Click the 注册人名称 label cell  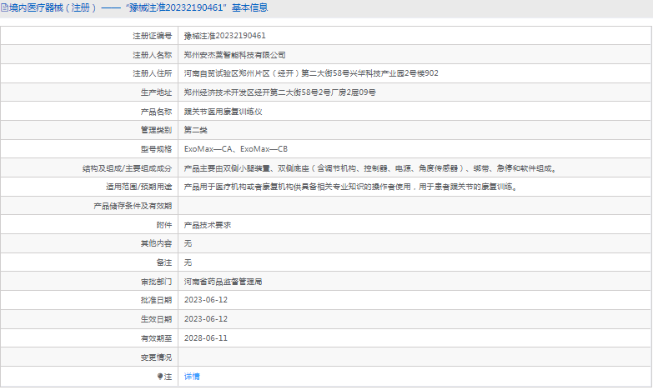tap(89, 55)
